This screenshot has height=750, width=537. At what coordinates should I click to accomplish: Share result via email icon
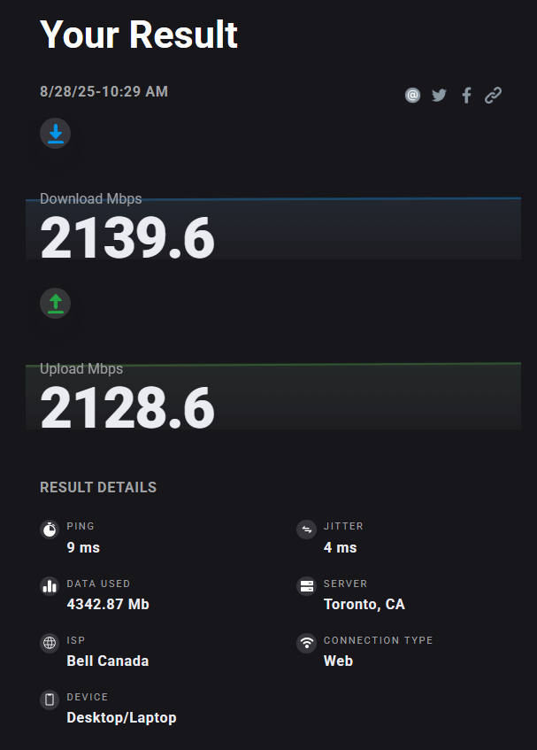point(412,96)
